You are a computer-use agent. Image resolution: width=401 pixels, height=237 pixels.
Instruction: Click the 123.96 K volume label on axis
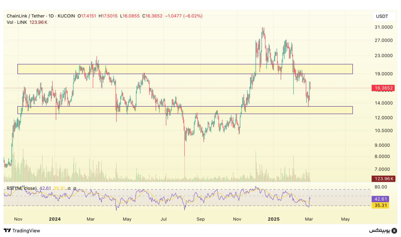click(383, 179)
